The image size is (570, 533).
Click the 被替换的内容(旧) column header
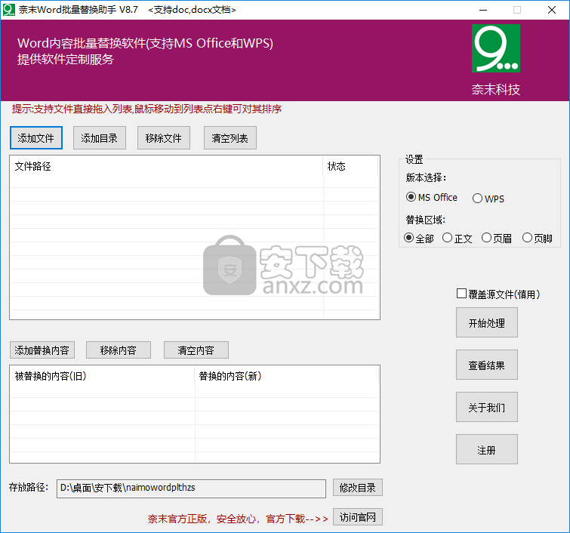pos(103,376)
